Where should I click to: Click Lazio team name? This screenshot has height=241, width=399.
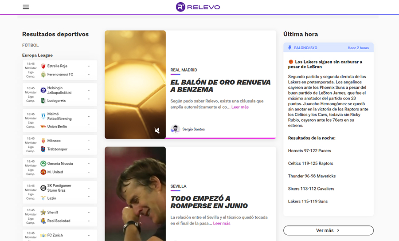[x=52, y=198]
